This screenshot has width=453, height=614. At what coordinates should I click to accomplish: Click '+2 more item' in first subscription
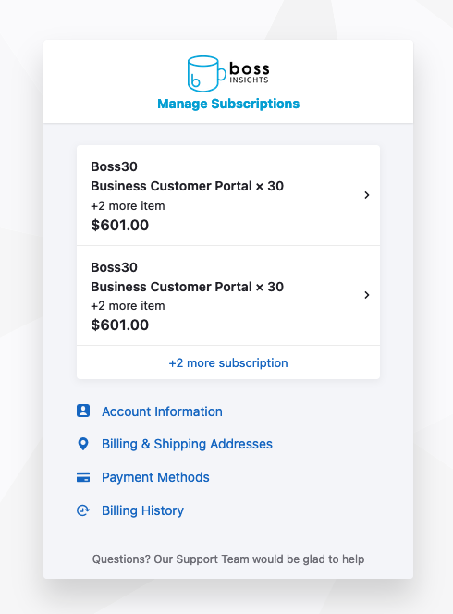click(x=128, y=206)
